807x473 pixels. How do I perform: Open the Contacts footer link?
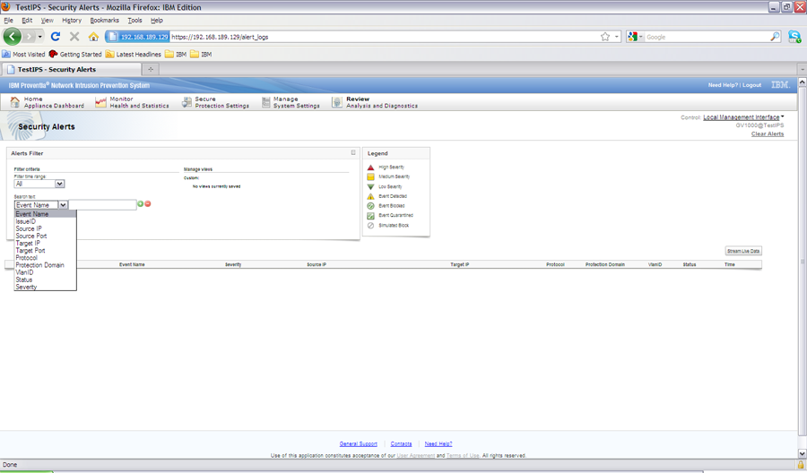(401, 443)
